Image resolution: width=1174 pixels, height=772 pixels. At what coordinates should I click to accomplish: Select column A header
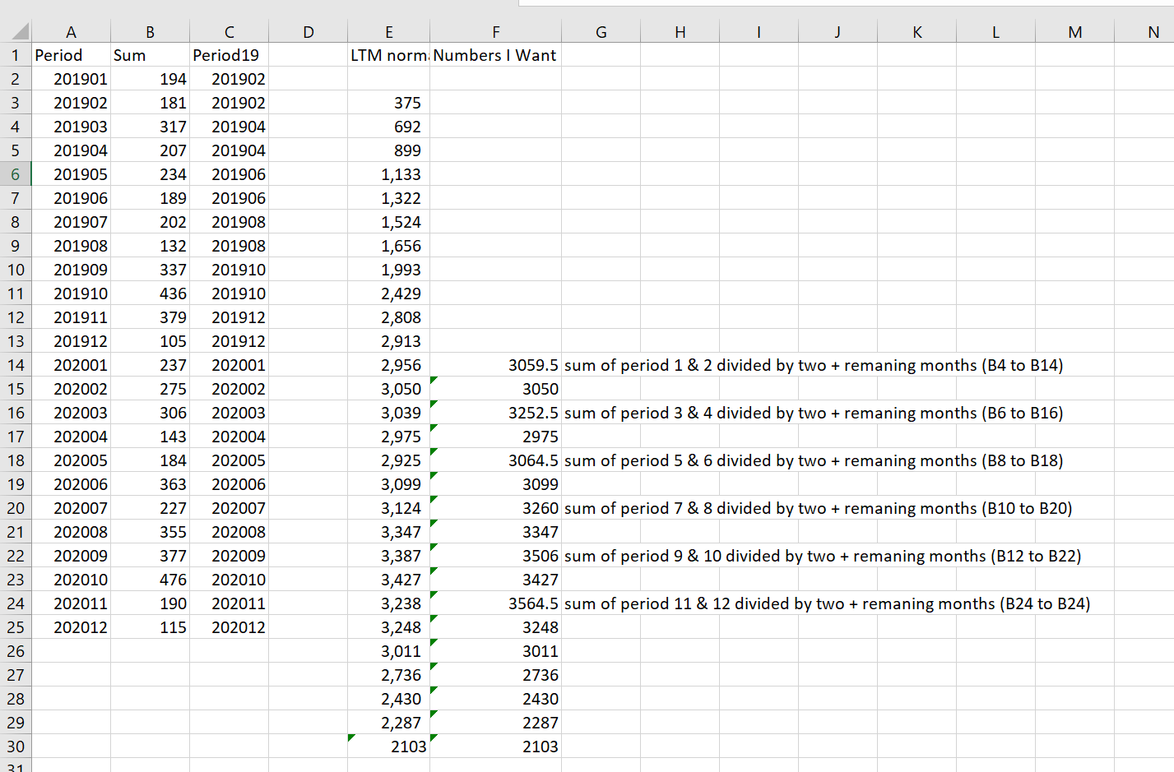[71, 32]
